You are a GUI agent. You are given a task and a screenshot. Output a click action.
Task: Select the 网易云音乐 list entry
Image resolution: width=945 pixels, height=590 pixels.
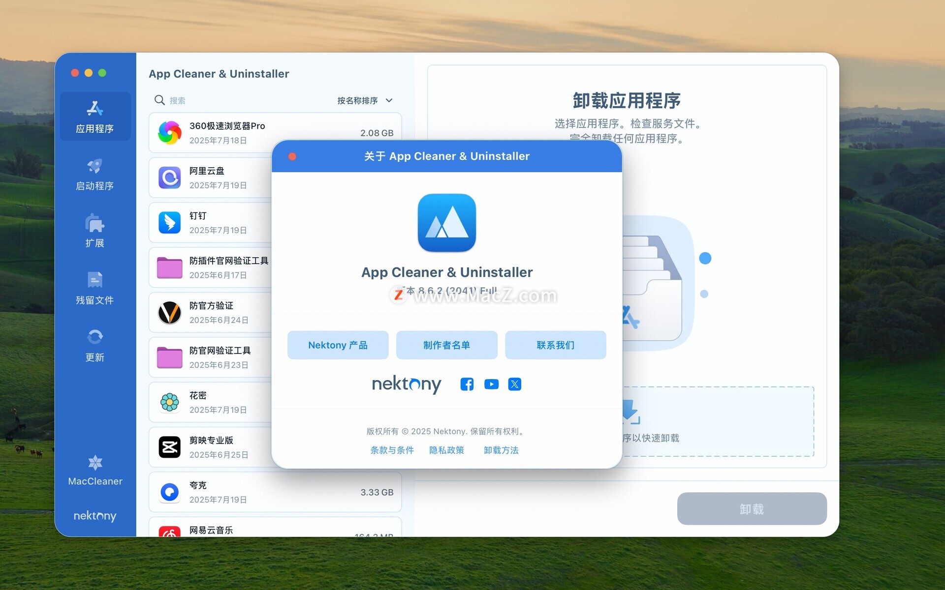275,527
